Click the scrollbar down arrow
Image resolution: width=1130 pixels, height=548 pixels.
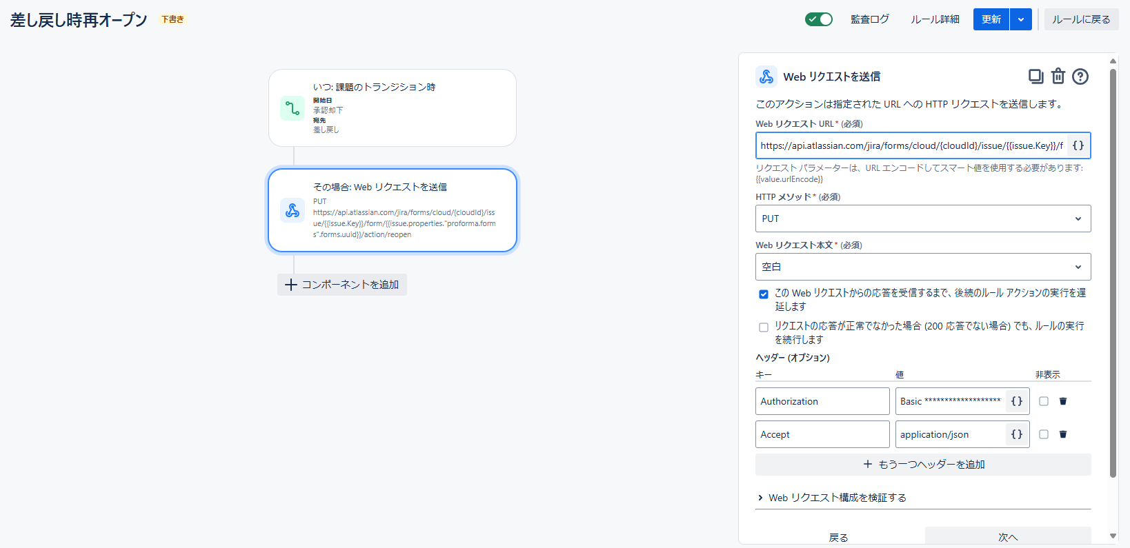coord(1113,536)
